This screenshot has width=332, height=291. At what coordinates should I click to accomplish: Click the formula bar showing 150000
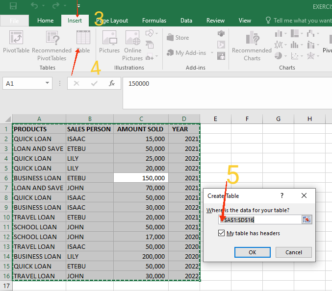[x=228, y=93]
